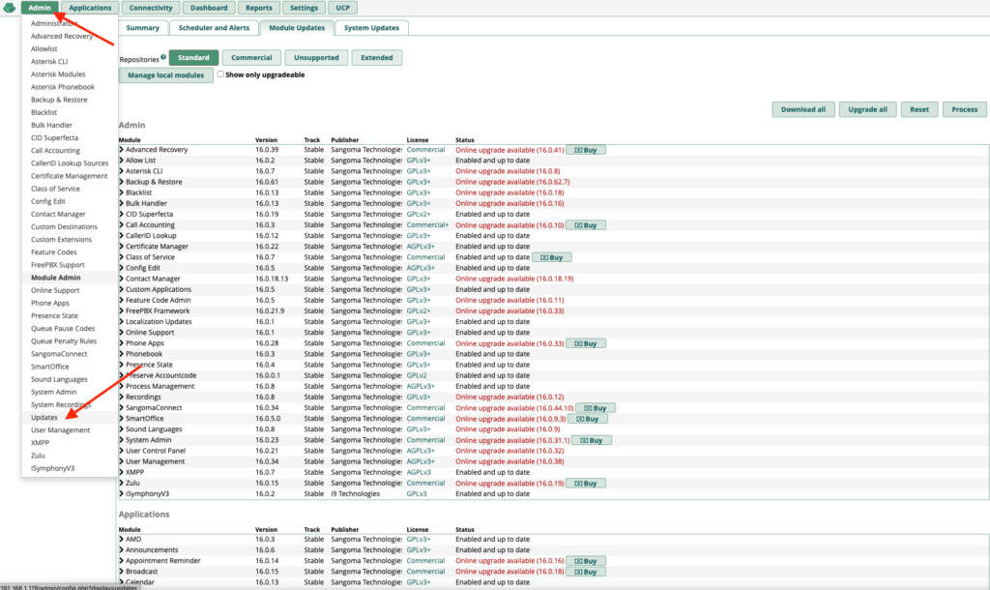
Task: Click the FreePBX frog logo
Action: 10,8
